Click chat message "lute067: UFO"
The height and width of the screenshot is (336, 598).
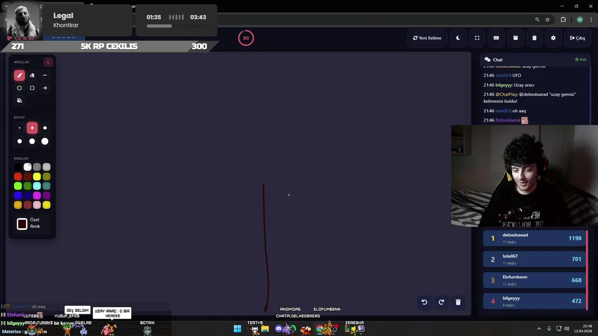pyautogui.click(x=502, y=75)
